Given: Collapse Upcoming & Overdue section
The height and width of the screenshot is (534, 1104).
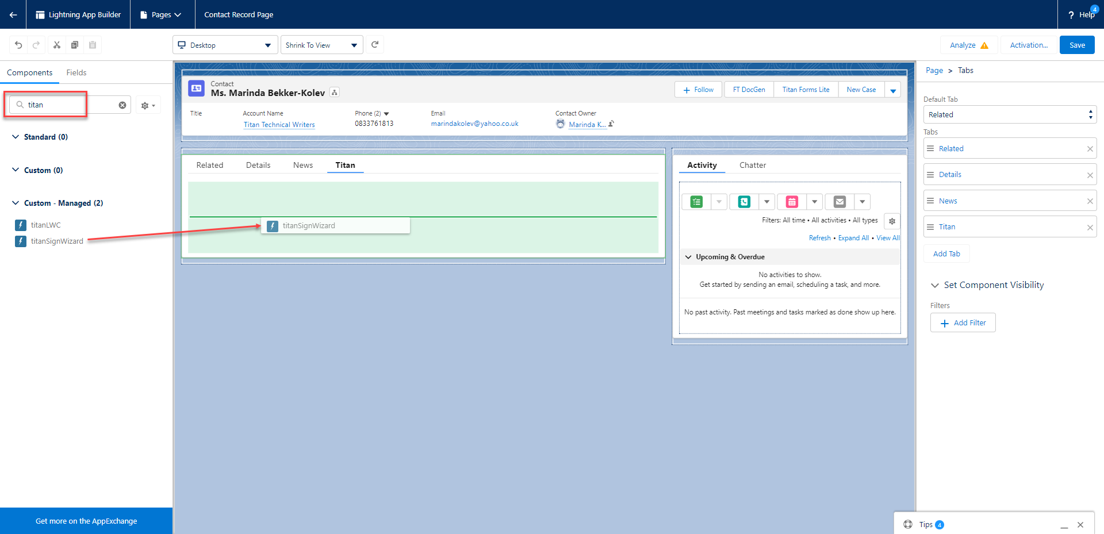Looking at the screenshot, I should [x=688, y=257].
